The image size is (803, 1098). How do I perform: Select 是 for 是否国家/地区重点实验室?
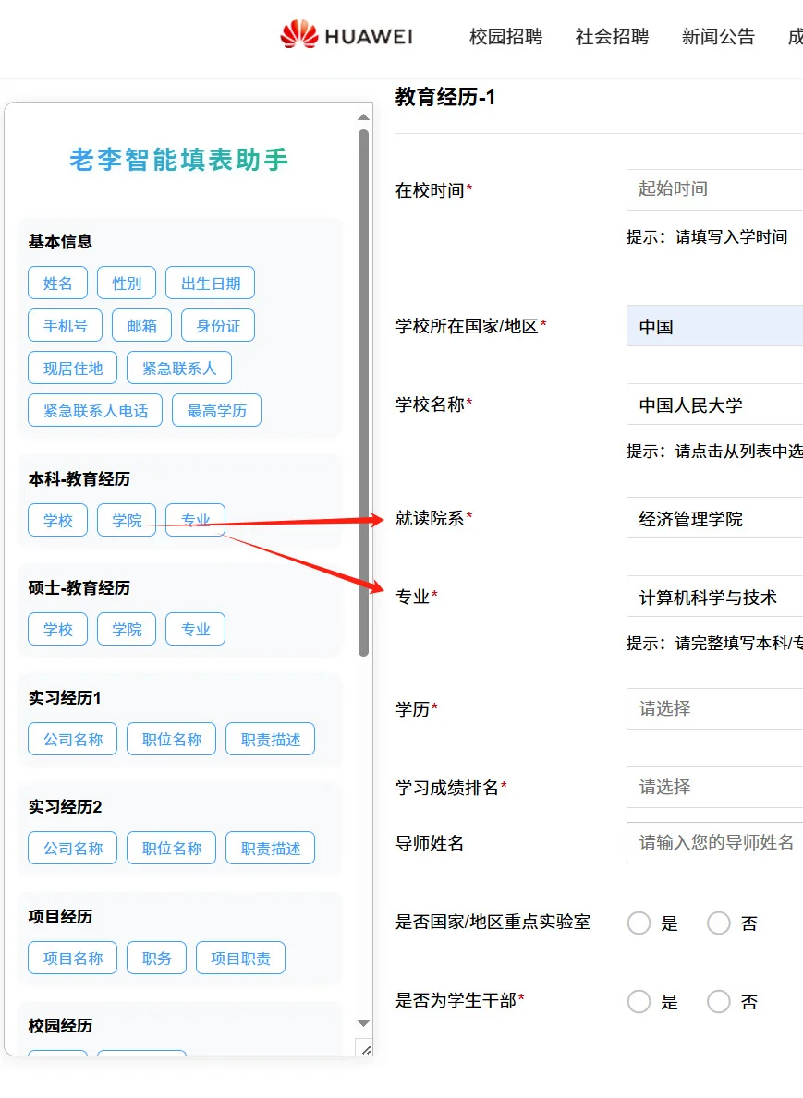639,923
